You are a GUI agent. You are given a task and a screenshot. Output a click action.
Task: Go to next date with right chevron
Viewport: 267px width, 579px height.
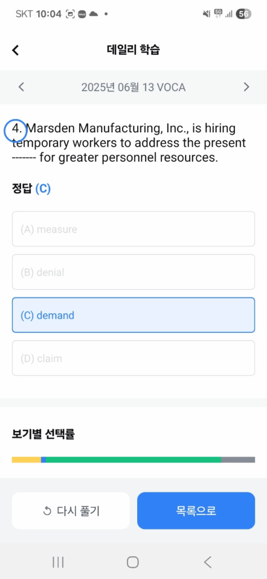coord(246,87)
